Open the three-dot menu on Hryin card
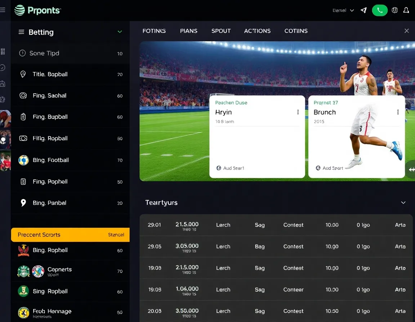This screenshot has height=322, width=415. point(298,112)
